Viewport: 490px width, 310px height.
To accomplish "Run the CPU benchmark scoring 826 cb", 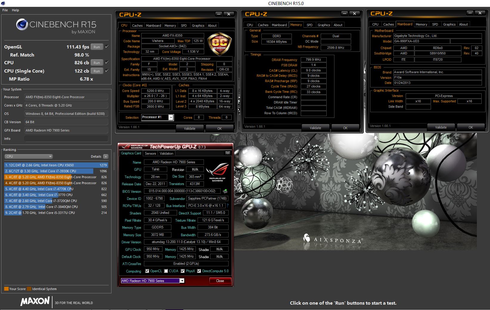I will (97, 63).
